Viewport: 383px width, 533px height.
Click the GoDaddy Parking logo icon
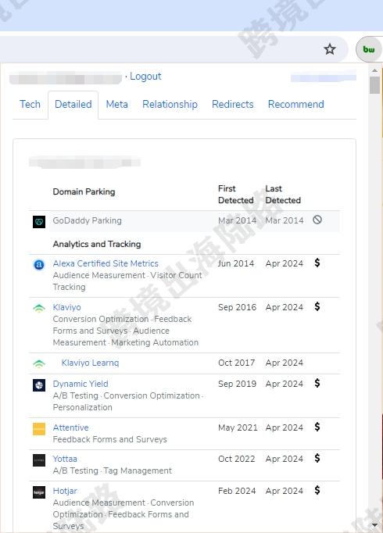click(x=39, y=222)
